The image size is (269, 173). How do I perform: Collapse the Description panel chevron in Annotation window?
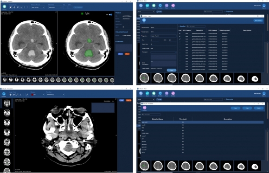(x=113, y=101)
